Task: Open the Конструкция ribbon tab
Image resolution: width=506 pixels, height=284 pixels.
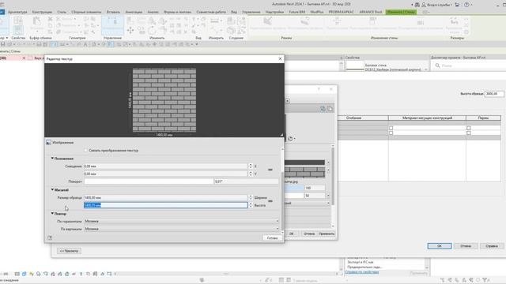Action: click(x=42, y=12)
